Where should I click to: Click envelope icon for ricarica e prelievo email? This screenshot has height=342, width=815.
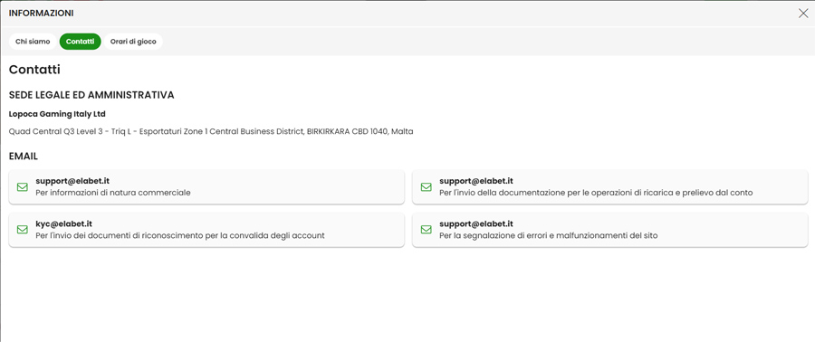427,186
